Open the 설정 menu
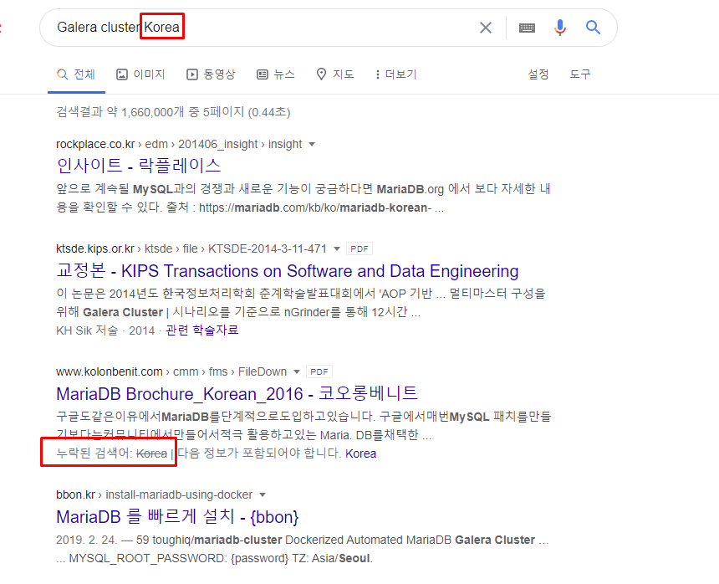Image resolution: width=719 pixels, height=584 pixels. tap(538, 74)
